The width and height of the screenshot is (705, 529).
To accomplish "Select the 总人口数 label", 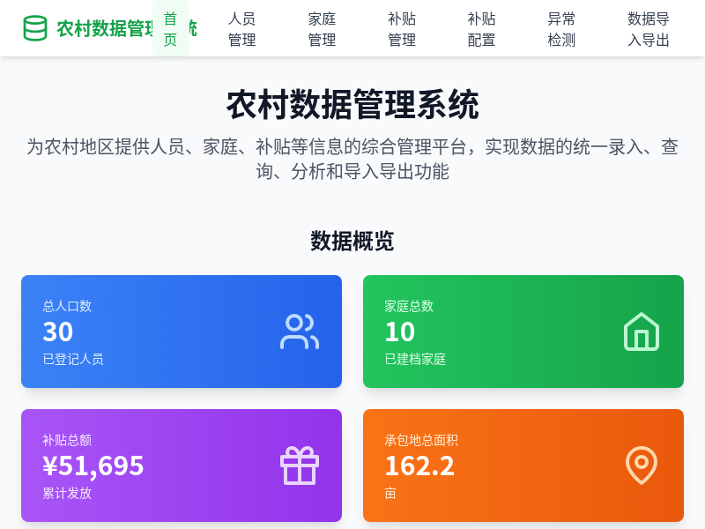I will tap(67, 306).
